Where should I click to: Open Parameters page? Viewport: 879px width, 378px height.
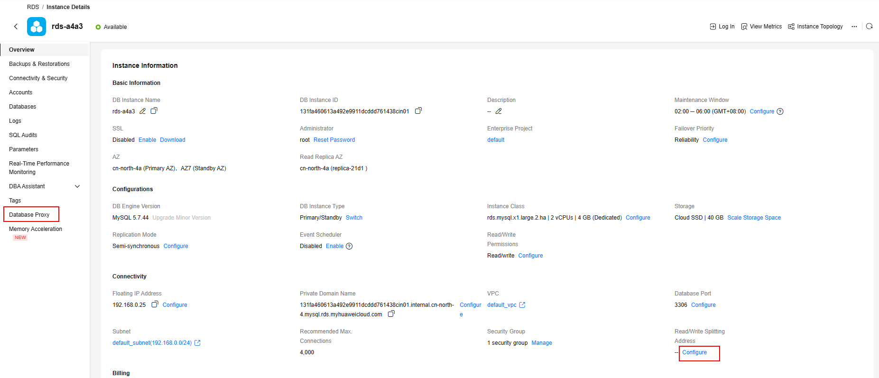point(24,149)
